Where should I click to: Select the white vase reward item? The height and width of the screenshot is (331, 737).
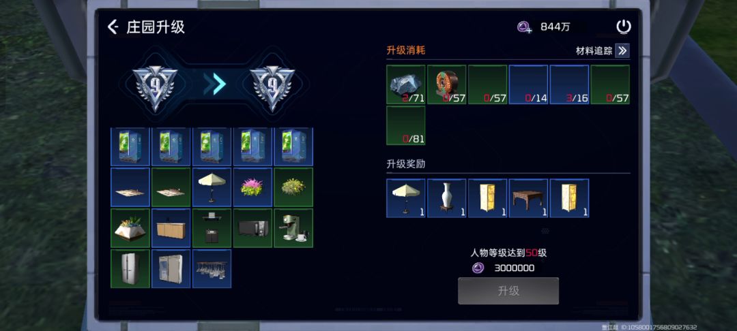(x=446, y=198)
